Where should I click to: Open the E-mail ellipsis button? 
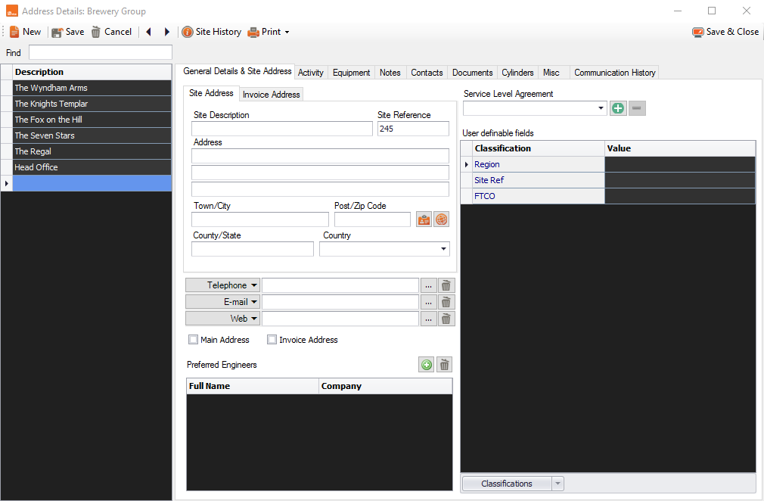(x=428, y=302)
